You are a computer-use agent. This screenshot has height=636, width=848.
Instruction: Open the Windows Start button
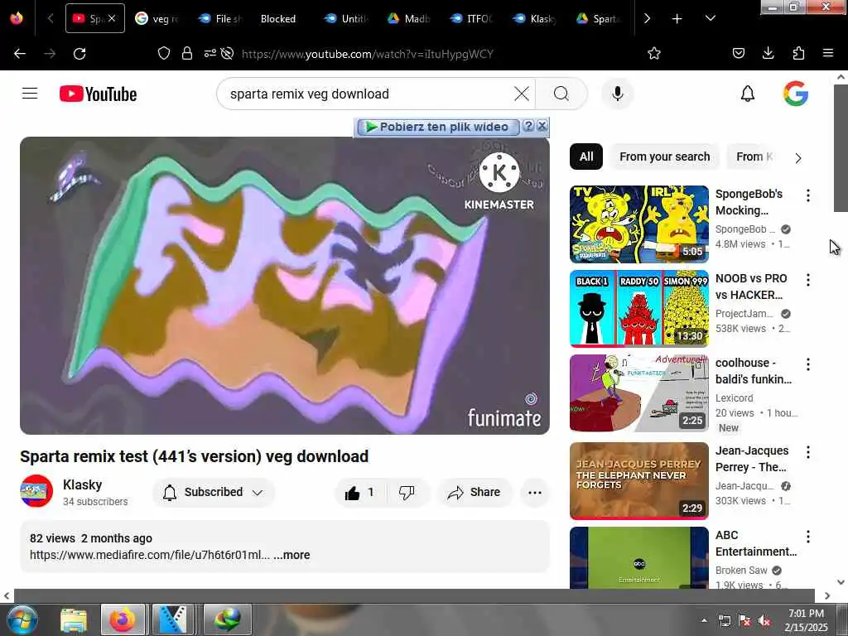pos(22,619)
